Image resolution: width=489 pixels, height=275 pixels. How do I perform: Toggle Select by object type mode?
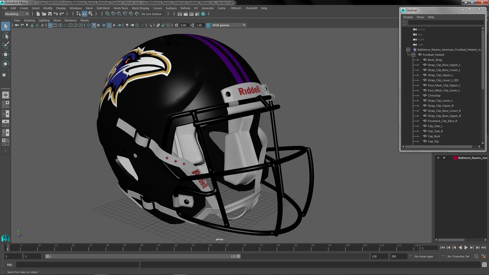(84, 14)
